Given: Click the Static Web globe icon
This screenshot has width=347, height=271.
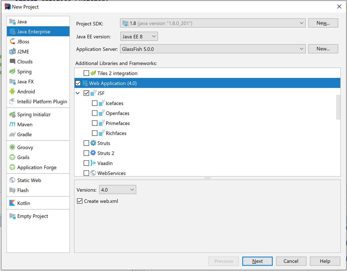Looking at the screenshot, I should (12, 180).
